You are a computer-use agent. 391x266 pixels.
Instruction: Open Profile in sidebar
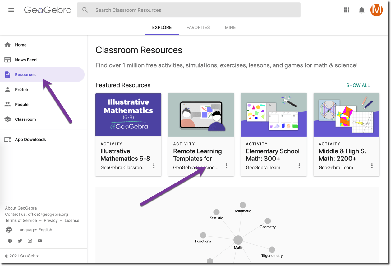pyautogui.click(x=42, y=89)
